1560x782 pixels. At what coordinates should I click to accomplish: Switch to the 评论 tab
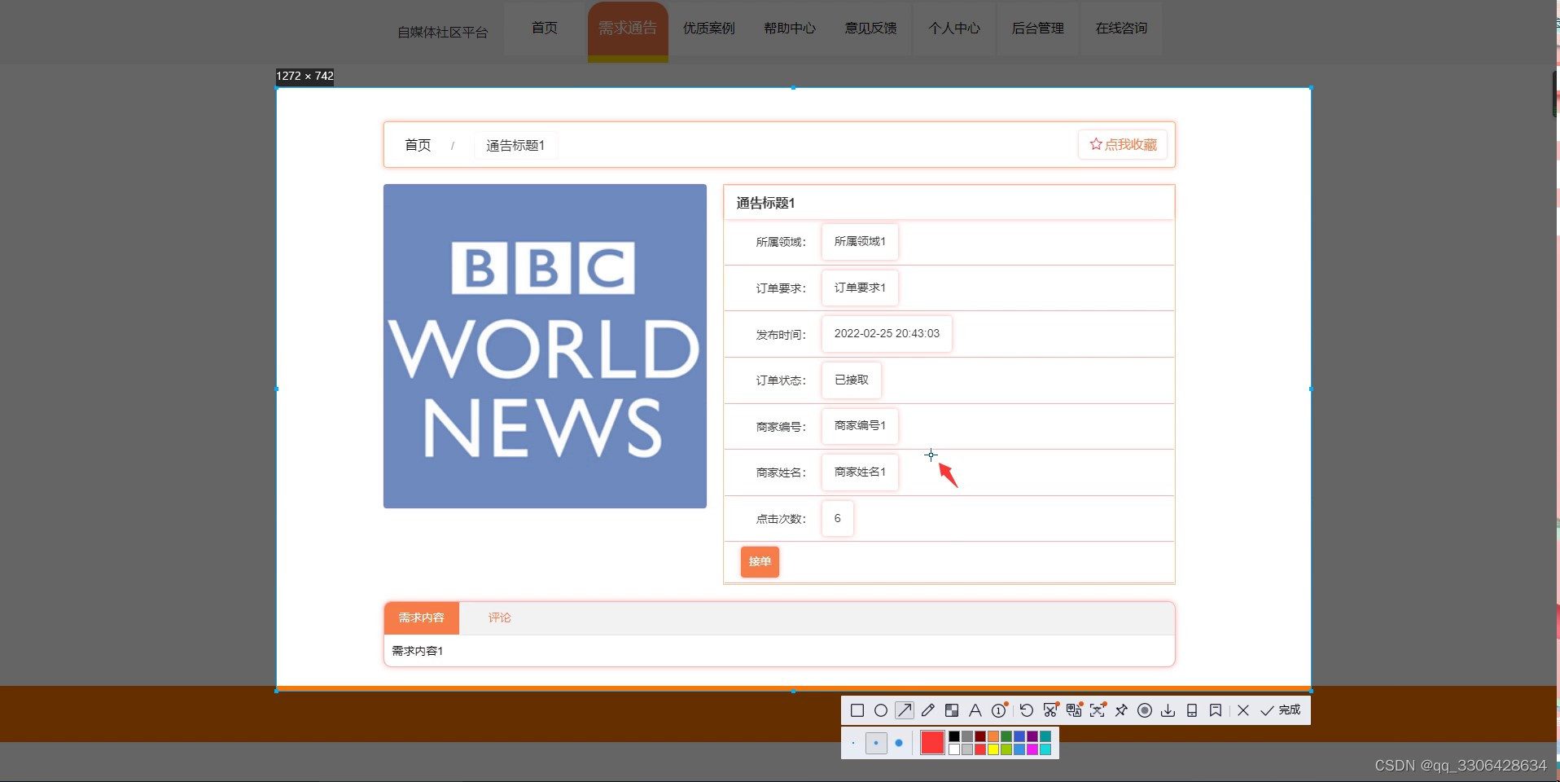coord(500,617)
